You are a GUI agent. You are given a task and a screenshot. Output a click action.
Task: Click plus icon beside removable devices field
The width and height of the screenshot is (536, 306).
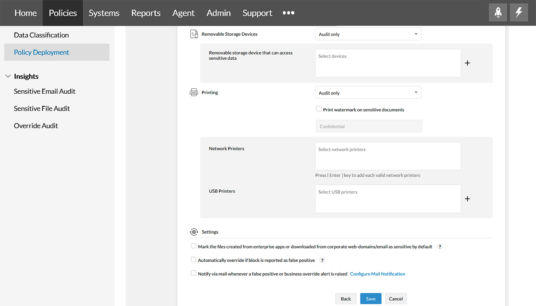click(x=467, y=63)
